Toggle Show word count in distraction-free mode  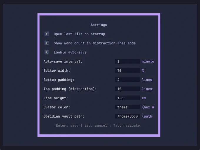tap(46, 43)
